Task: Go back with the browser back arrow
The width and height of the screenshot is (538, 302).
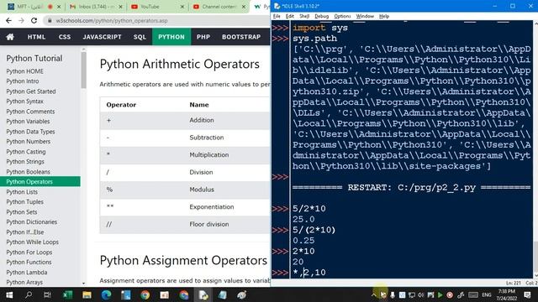Action: (8, 20)
